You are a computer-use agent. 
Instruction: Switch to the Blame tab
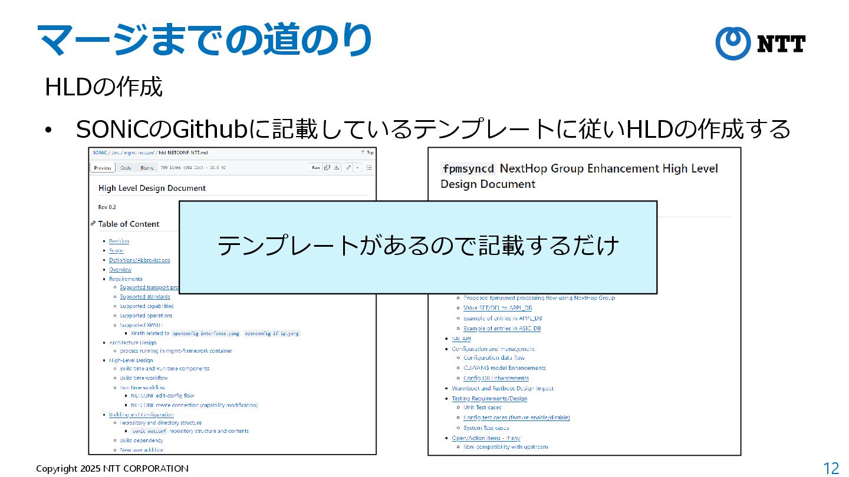(147, 167)
